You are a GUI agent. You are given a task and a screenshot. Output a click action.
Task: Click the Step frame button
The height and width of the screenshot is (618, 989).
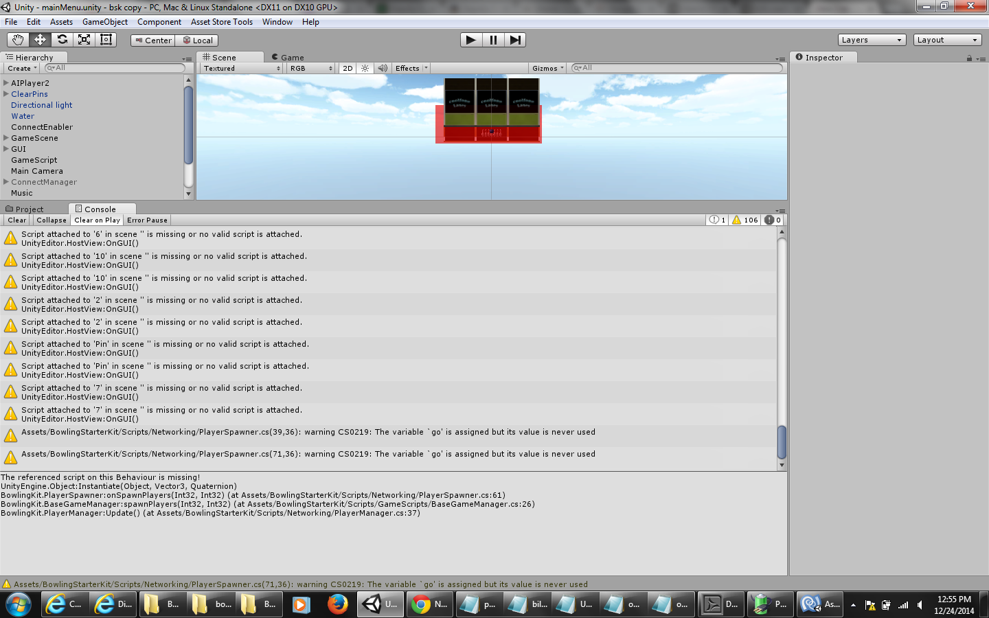(516, 39)
